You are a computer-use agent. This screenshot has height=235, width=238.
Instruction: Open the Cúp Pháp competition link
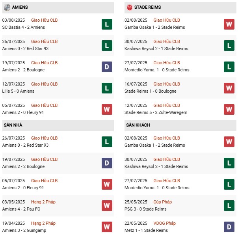[x=162, y=202]
